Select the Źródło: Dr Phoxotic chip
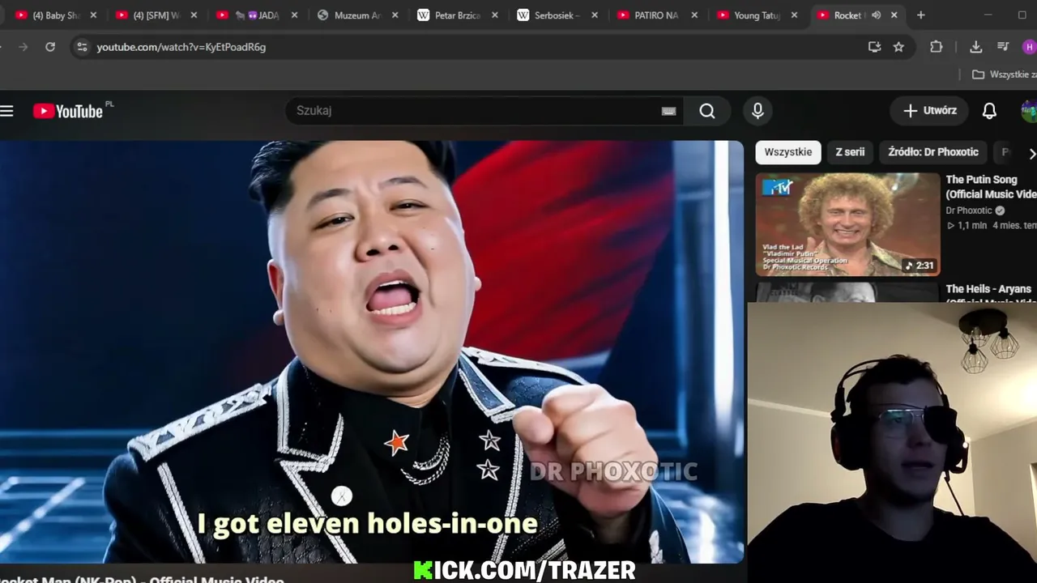The width and height of the screenshot is (1037, 583). [x=933, y=152]
